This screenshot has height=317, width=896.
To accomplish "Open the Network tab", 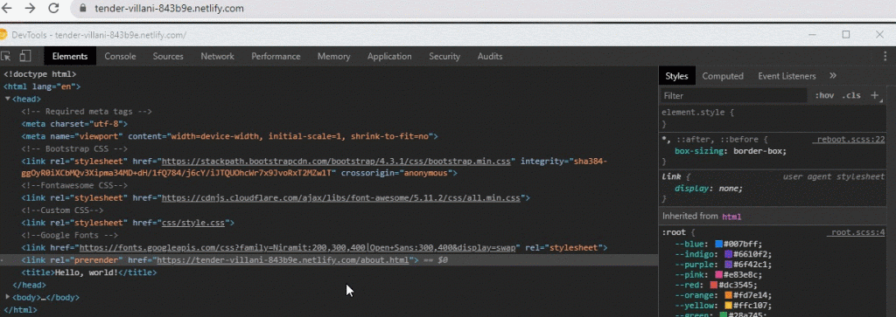I will click(x=217, y=56).
